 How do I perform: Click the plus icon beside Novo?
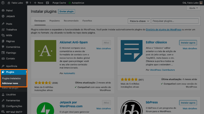click(35, 3)
